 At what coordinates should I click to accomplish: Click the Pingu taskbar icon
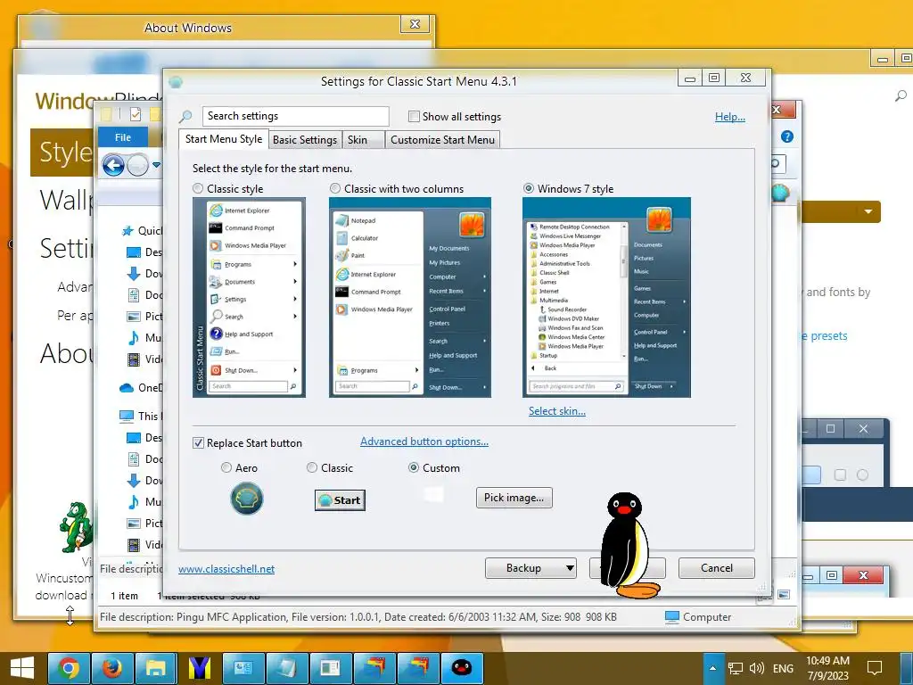pyautogui.click(x=462, y=668)
